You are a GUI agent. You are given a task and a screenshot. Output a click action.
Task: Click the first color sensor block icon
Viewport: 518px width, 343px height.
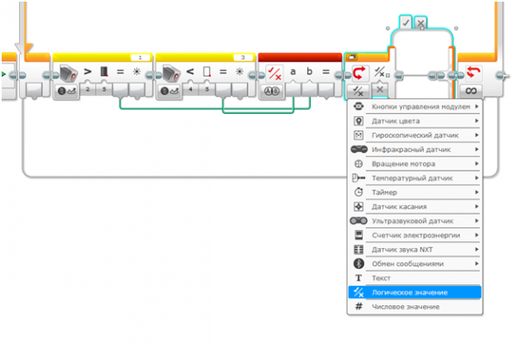[69, 73]
